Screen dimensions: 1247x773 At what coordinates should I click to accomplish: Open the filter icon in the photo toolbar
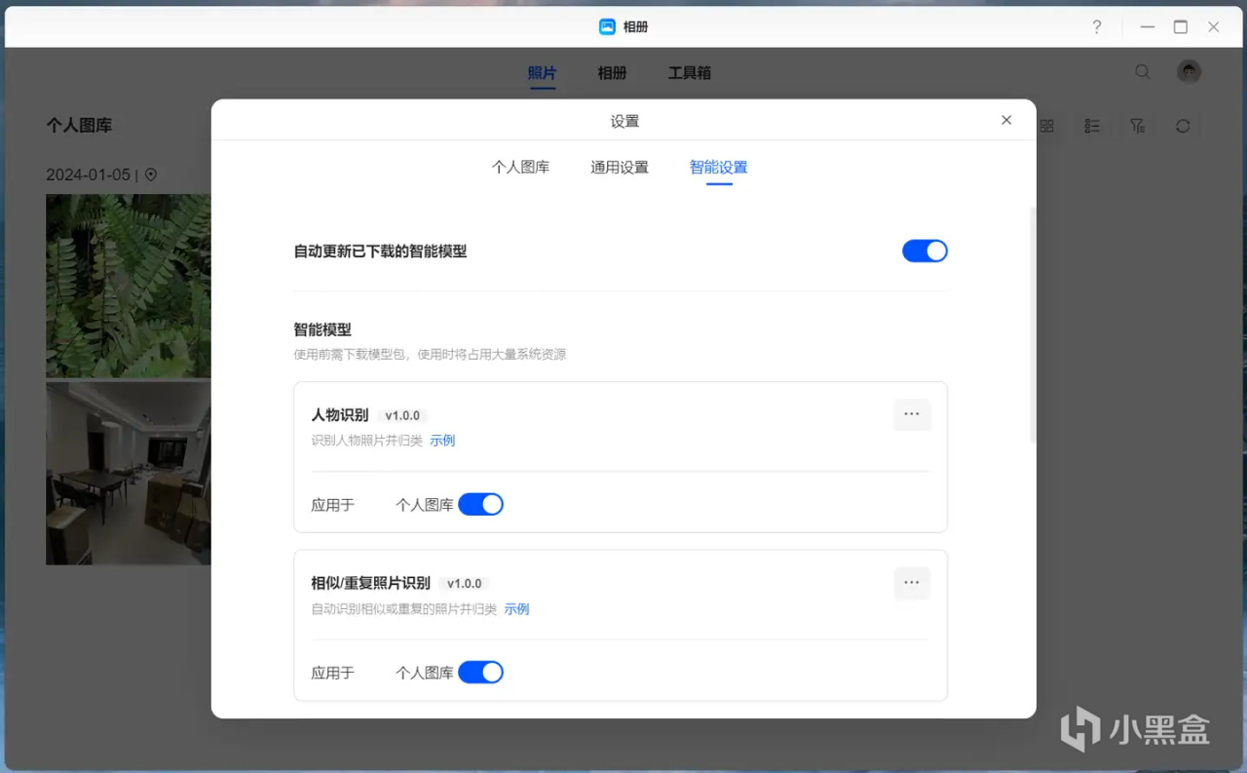click(x=1137, y=126)
